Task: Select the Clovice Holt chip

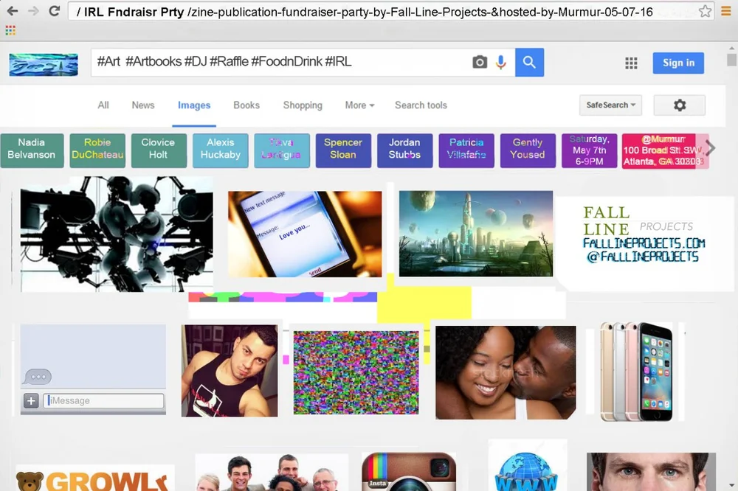Action: (159, 150)
